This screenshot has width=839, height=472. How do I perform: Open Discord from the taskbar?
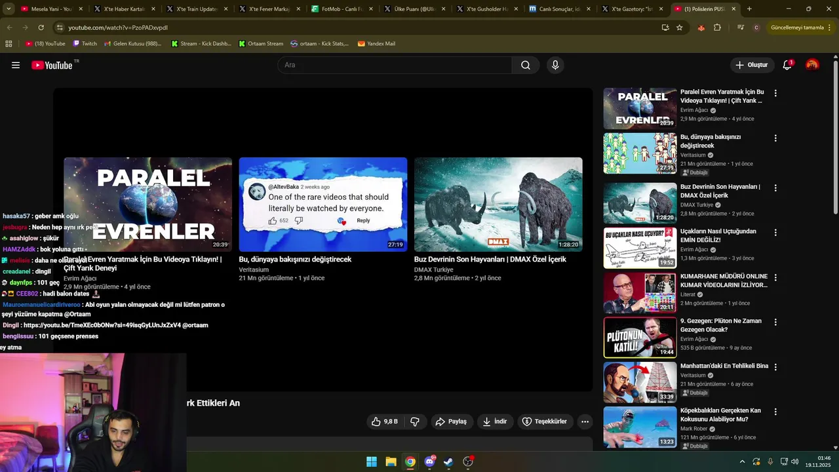coord(429,462)
